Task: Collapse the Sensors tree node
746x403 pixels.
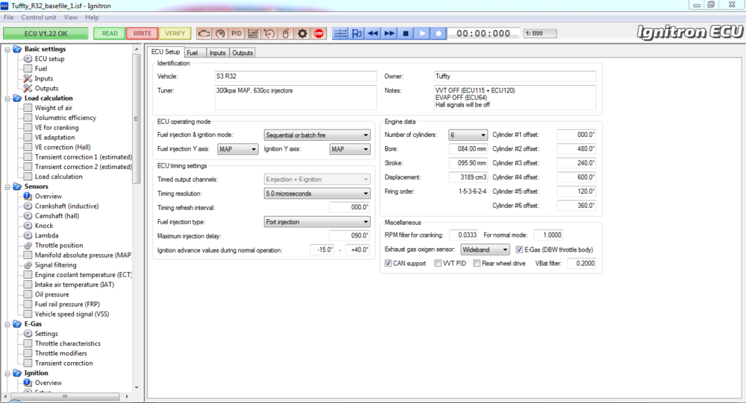Action: point(7,187)
